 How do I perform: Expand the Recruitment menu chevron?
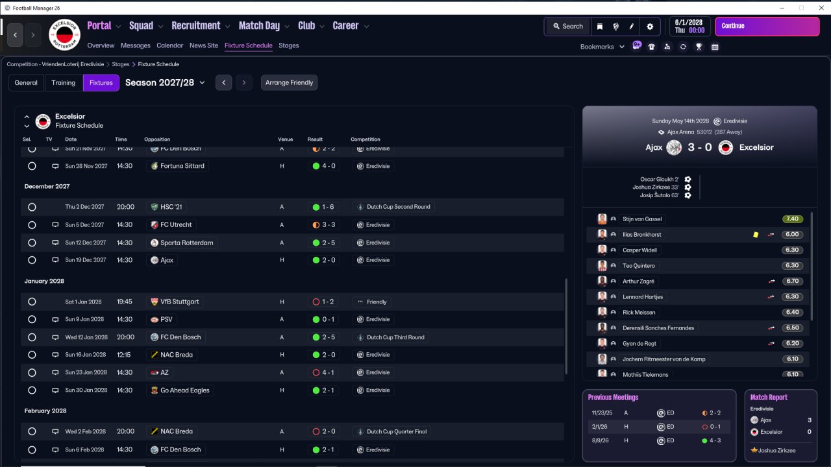(227, 27)
